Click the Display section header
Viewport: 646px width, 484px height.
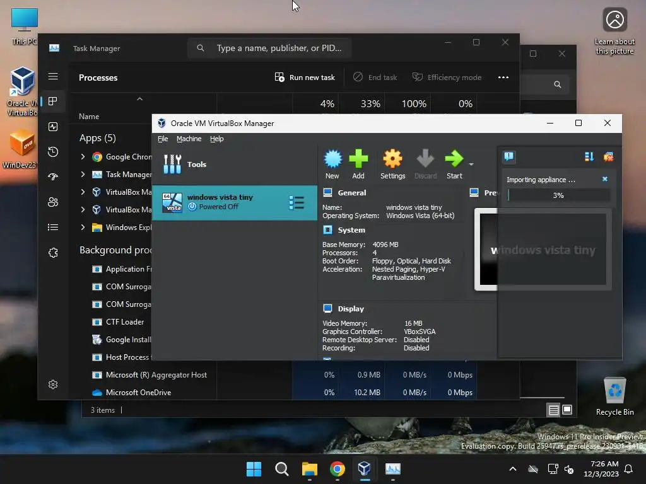point(351,309)
